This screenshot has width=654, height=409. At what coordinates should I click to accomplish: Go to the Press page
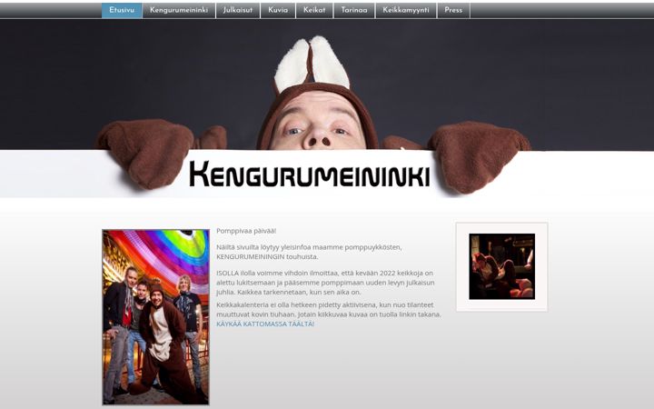tap(453, 10)
